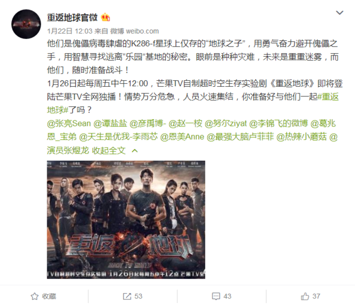The width and height of the screenshot is (355, 306).
Task: Open the @热辣小蘑菇 mention
Action: pyautogui.click(x=302, y=137)
